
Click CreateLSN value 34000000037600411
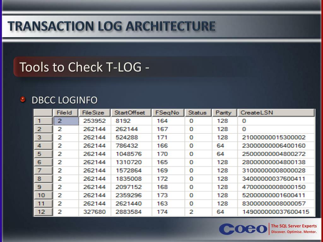pyautogui.click(x=273, y=179)
